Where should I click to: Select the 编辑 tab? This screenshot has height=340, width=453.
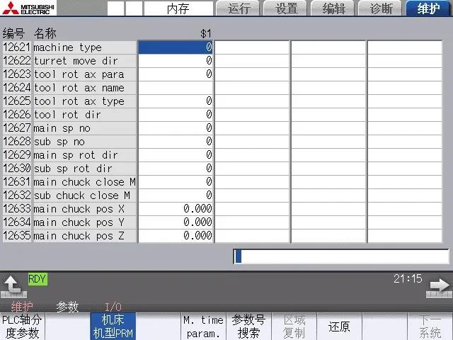(x=334, y=8)
